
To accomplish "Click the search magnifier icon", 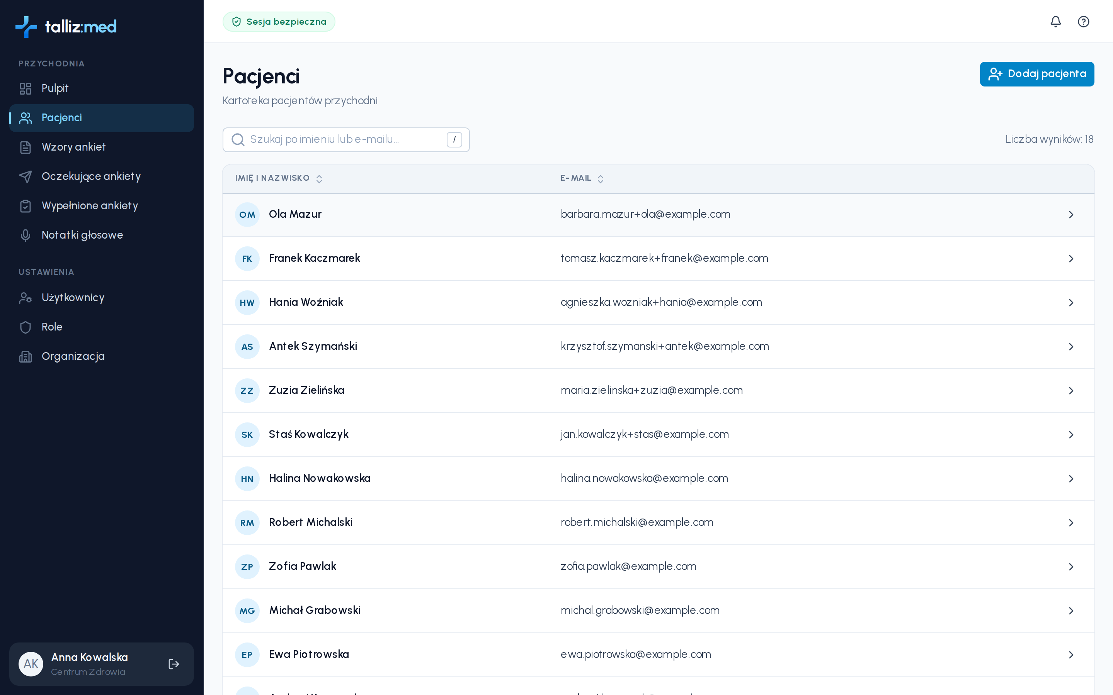I will pyautogui.click(x=238, y=140).
